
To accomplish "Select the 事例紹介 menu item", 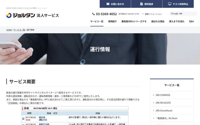I will coord(112,22).
